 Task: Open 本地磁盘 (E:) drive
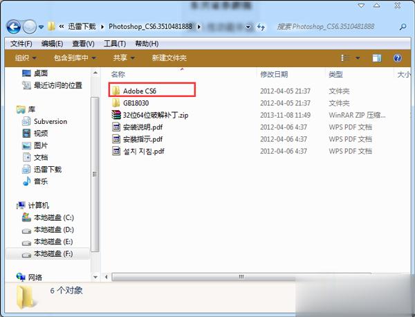(x=53, y=242)
